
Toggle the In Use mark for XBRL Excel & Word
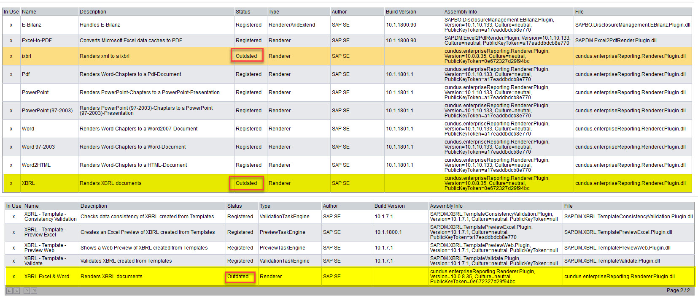coord(14,277)
